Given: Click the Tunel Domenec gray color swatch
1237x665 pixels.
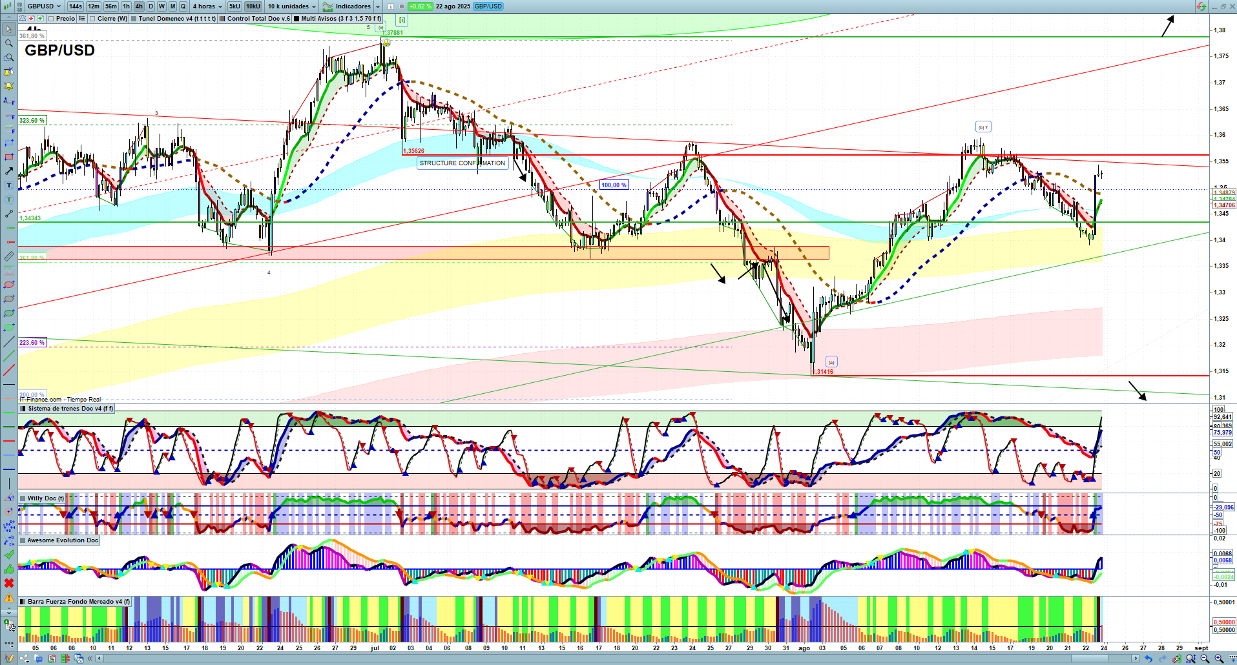Looking at the screenshot, I should [x=134, y=19].
